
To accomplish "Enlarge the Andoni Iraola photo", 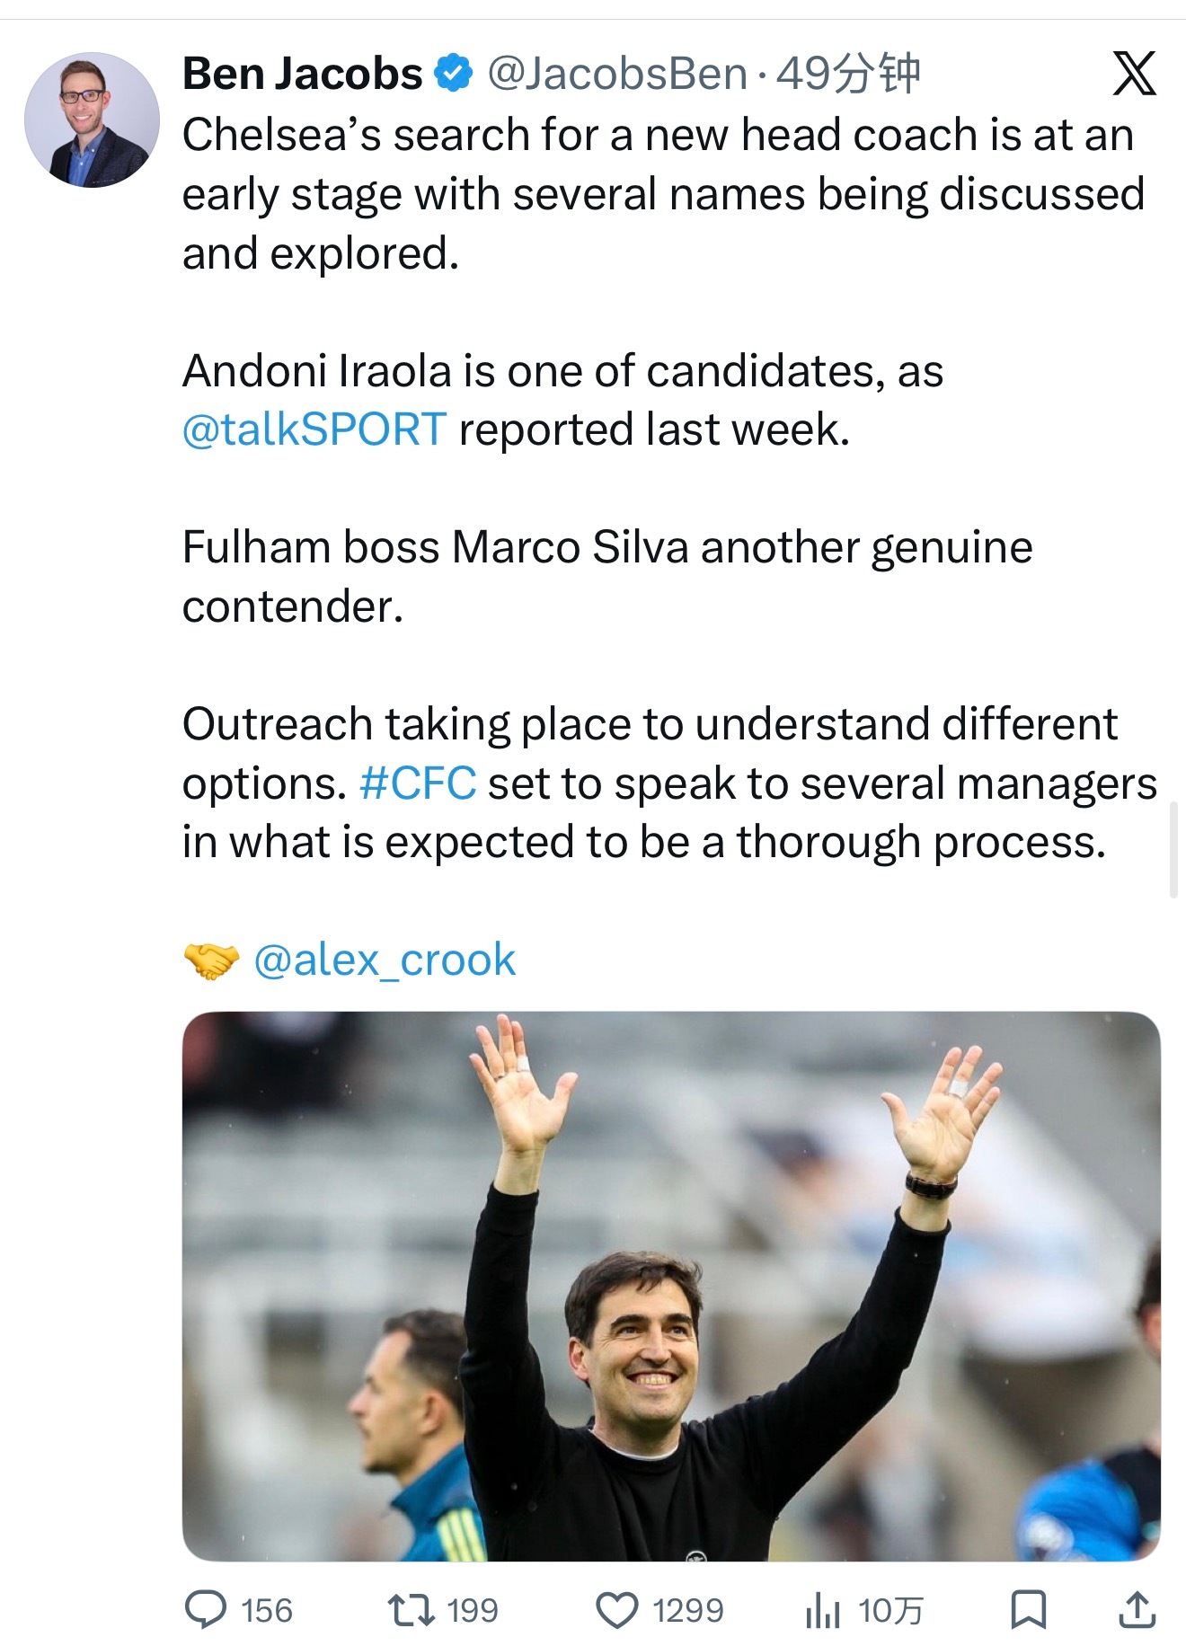I will click(670, 1286).
